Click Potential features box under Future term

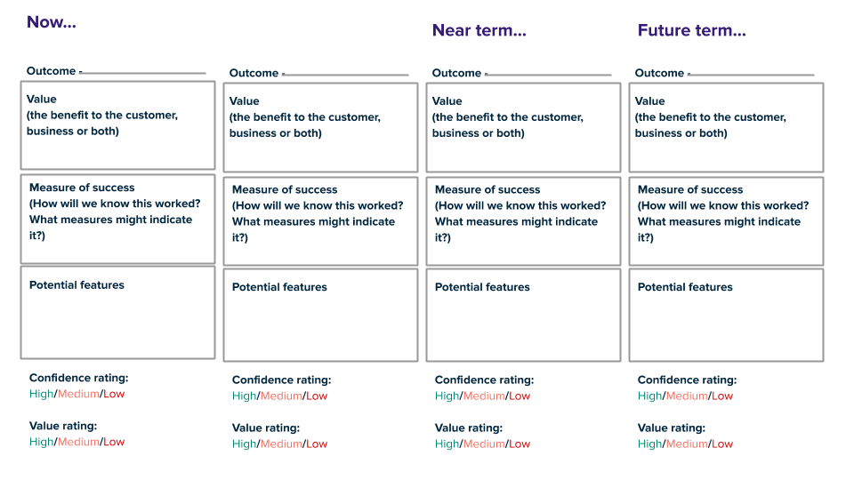726,314
